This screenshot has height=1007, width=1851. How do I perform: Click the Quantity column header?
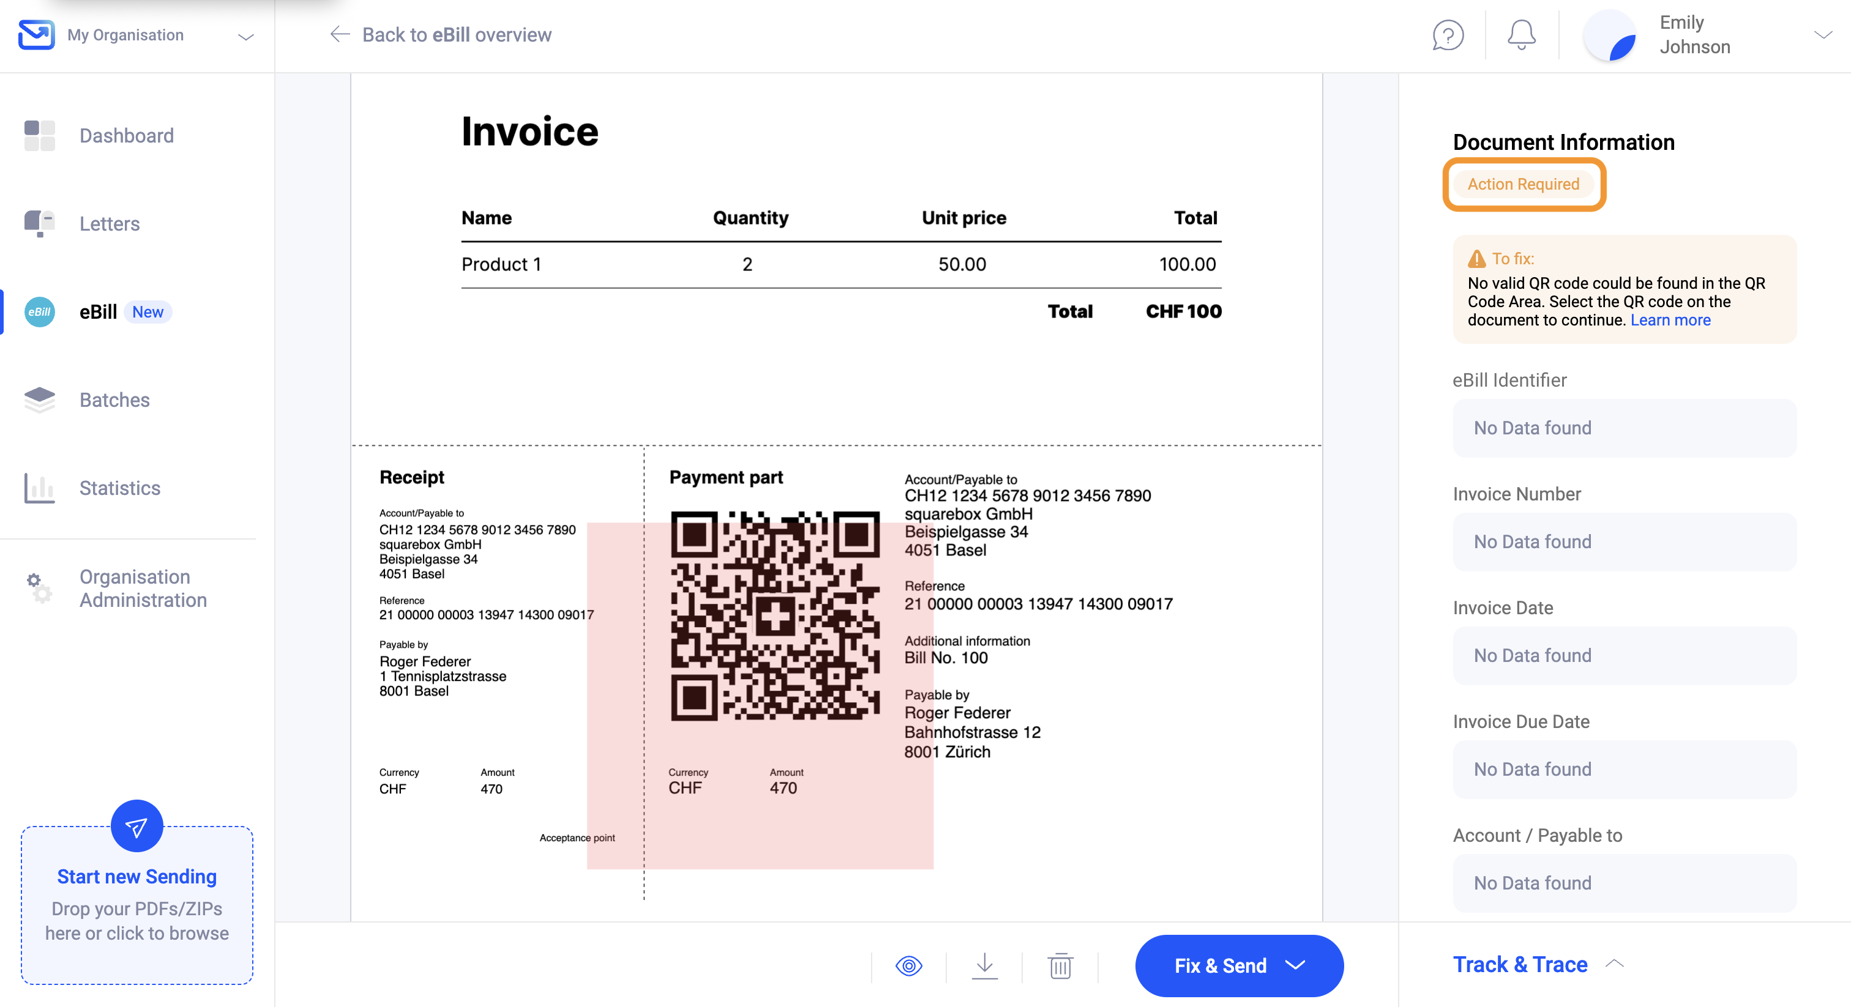coord(750,218)
